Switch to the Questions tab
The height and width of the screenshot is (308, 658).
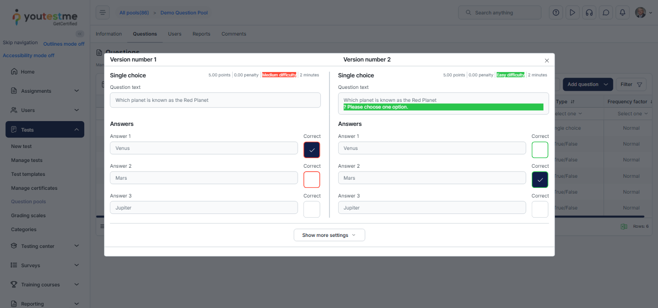pyautogui.click(x=145, y=34)
